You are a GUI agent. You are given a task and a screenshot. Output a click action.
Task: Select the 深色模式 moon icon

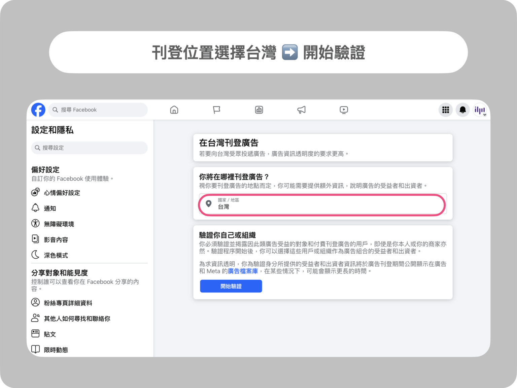pyautogui.click(x=35, y=255)
